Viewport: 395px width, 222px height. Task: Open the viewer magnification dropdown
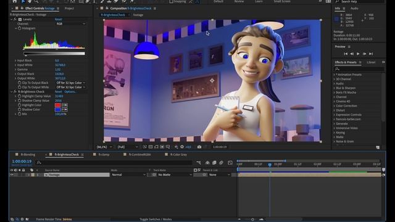pyautogui.click(x=104, y=147)
